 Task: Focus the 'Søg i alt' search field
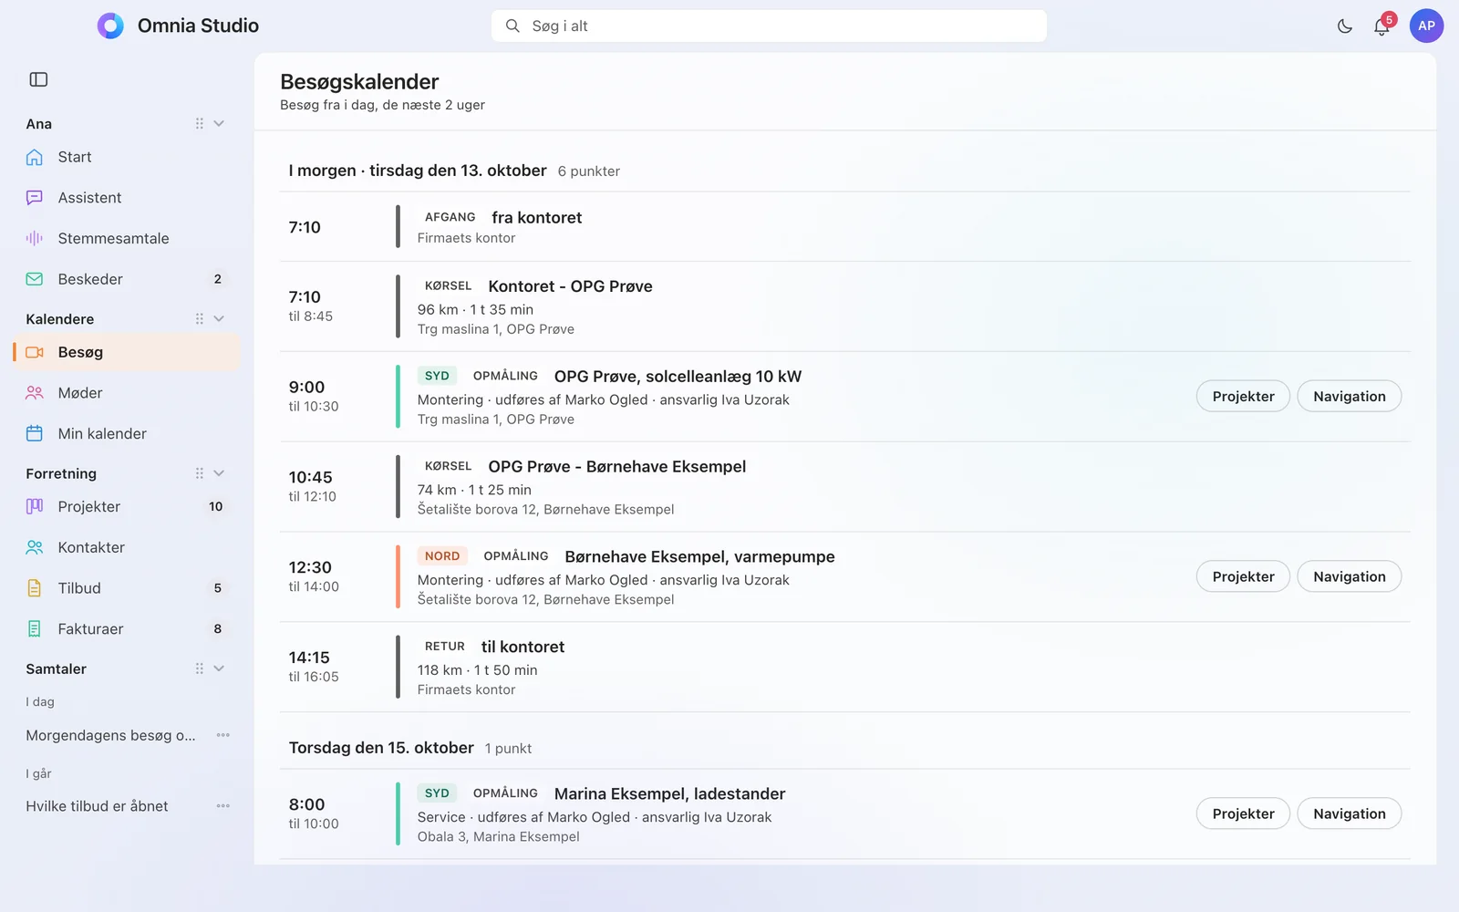click(769, 26)
